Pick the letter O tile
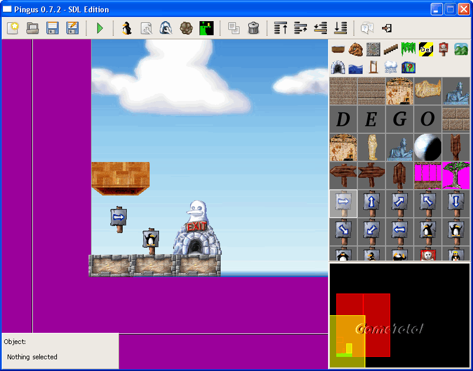Image resolution: width=473 pixels, height=371 pixels. [x=428, y=119]
